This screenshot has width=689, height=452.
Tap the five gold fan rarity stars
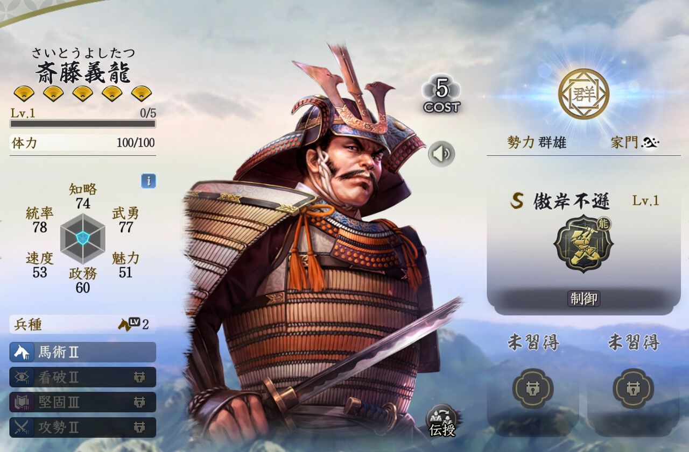[x=82, y=94]
